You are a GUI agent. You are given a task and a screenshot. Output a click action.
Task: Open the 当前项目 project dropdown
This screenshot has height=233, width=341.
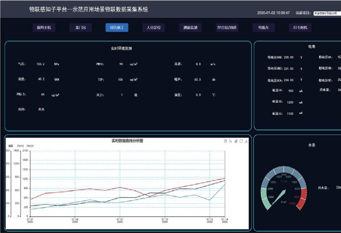coord(327,13)
